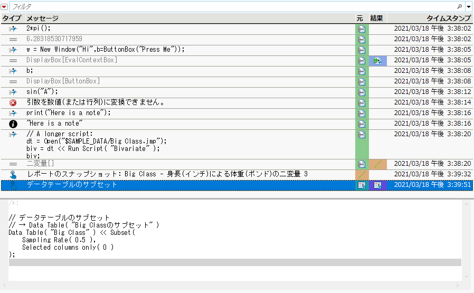Select the DisplayBox[ButtonBox] message
This screenshot has width=474, height=293.
point(63,81)
